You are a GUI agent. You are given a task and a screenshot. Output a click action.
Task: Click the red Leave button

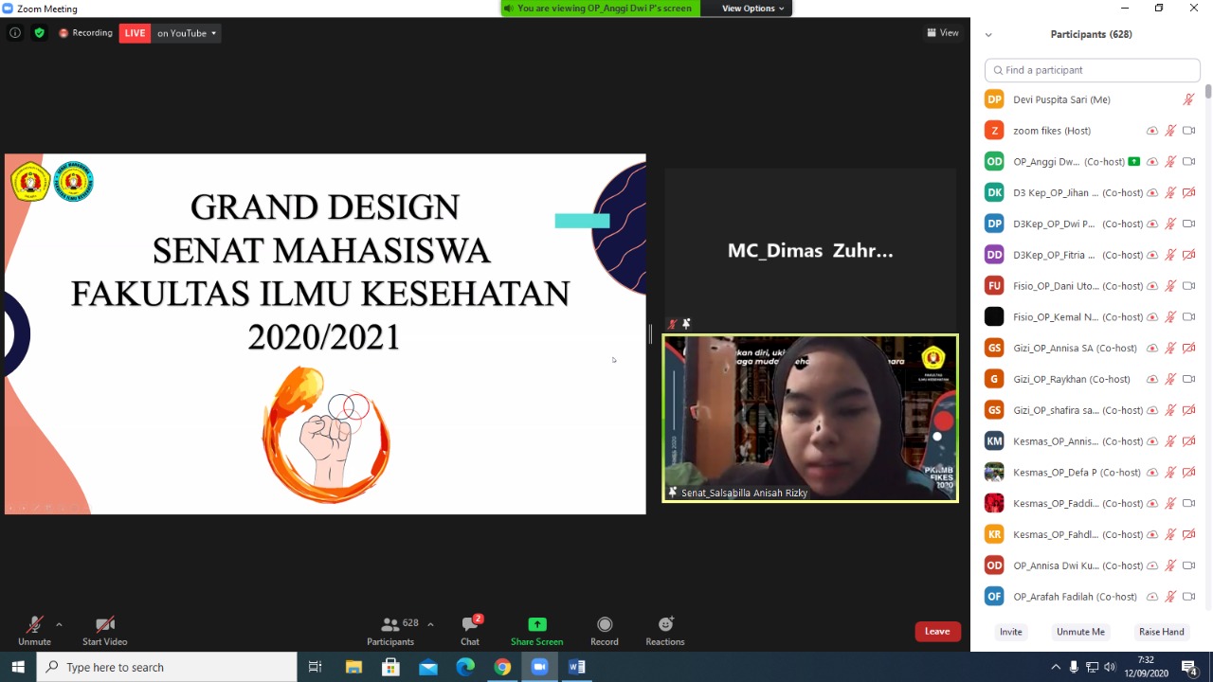937,632
